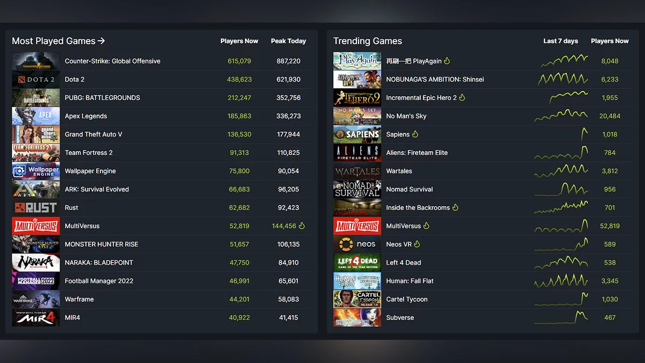Open the Grand Theft Auto V thumbnail

[x=36, y=134]
